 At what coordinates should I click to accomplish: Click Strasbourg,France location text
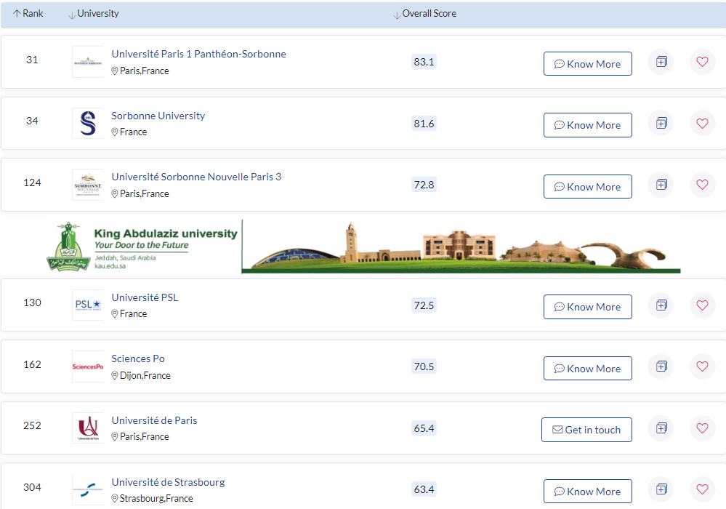coord(156,498)
